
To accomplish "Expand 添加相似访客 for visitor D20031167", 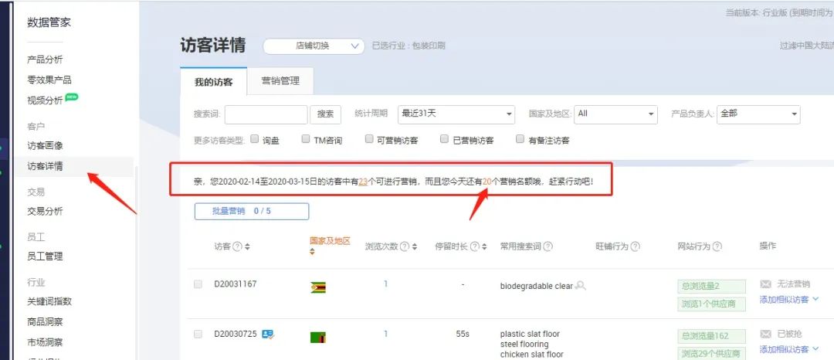I will 789,300.
